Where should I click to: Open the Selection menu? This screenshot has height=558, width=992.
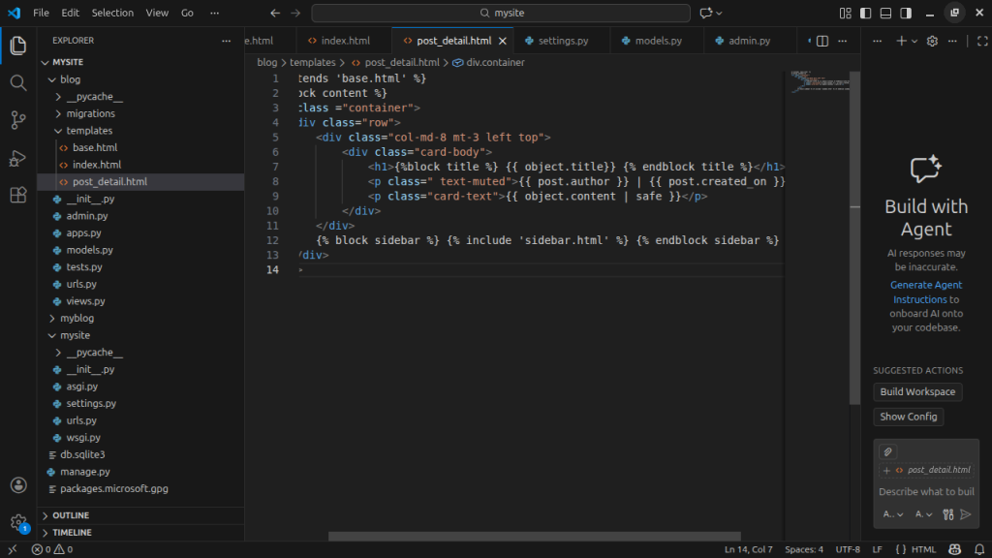(112, 13)
